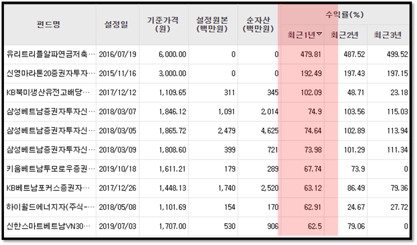Click the 설정일 column header
Viewport: 417px width, 245px height.
(x=116, y=25)
